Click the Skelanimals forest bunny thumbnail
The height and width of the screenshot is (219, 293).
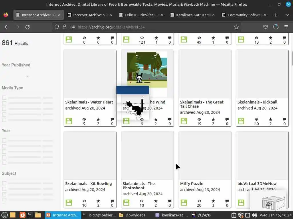point(147,70)
